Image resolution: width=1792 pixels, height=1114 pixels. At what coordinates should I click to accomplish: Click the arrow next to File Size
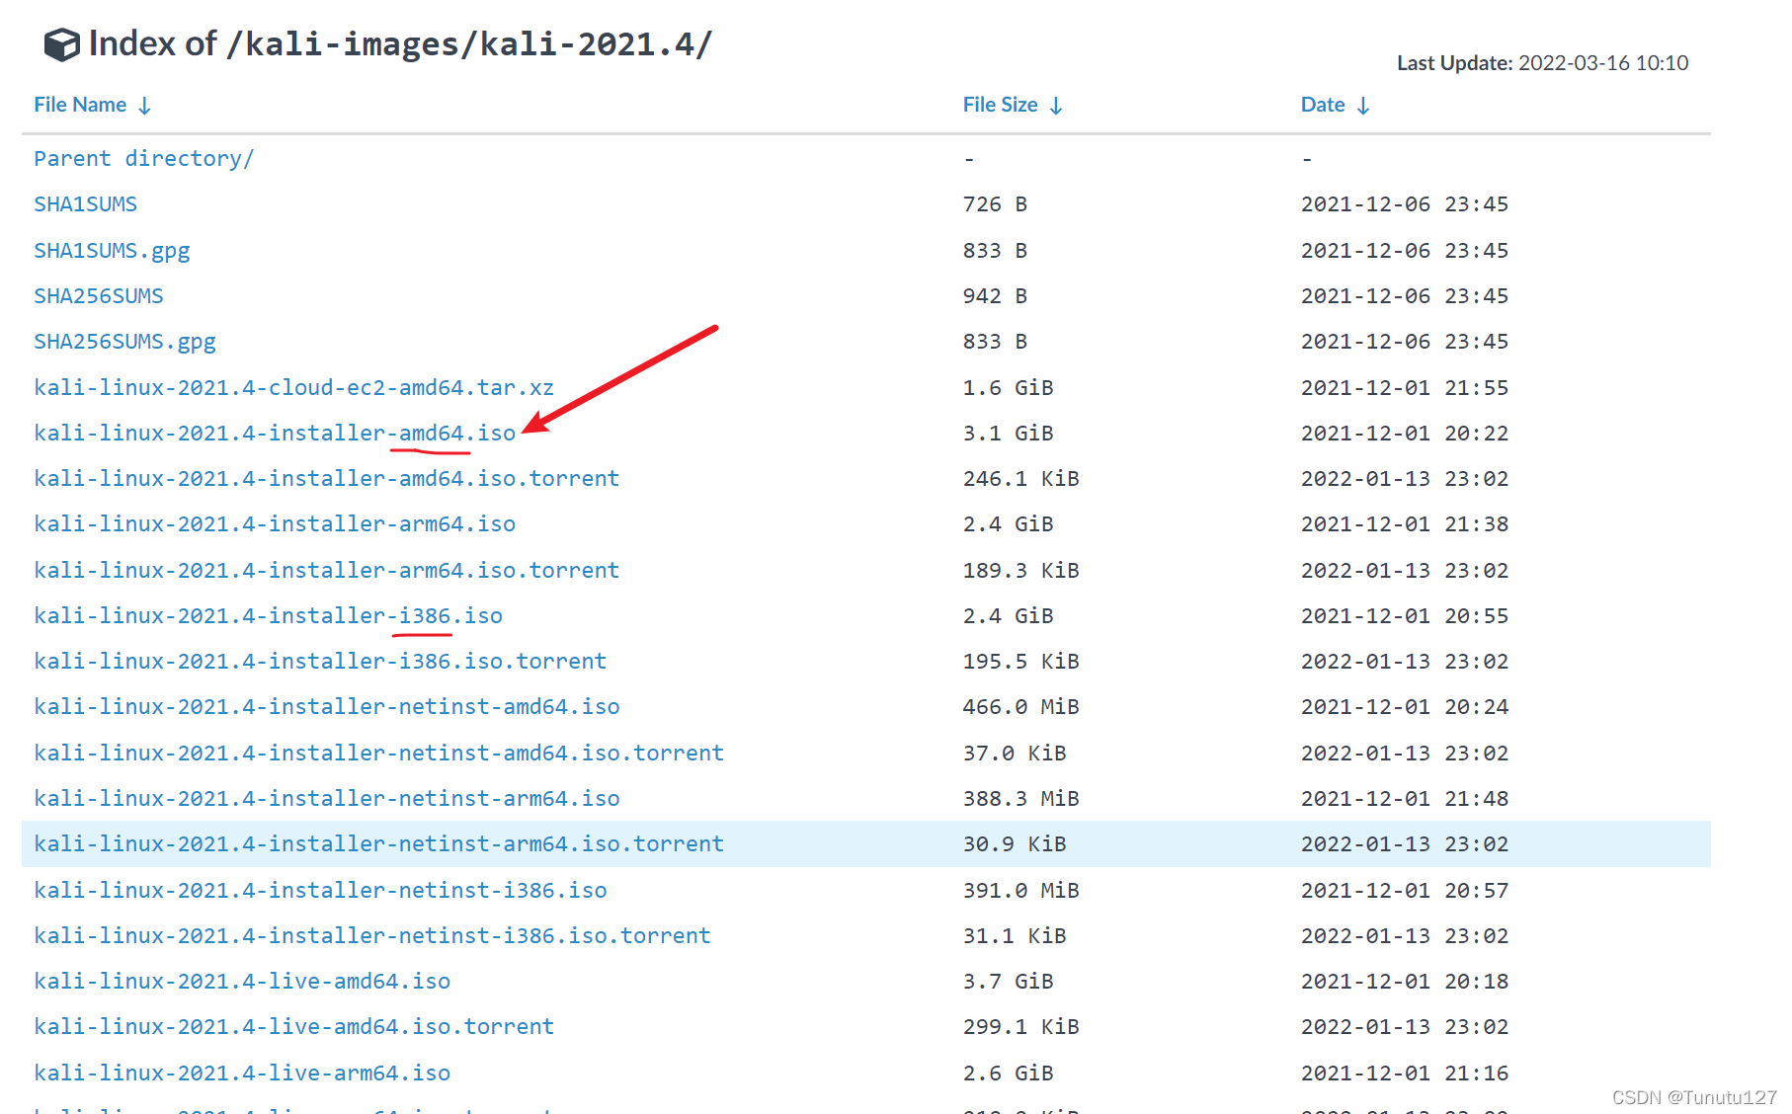(1056, 106)
